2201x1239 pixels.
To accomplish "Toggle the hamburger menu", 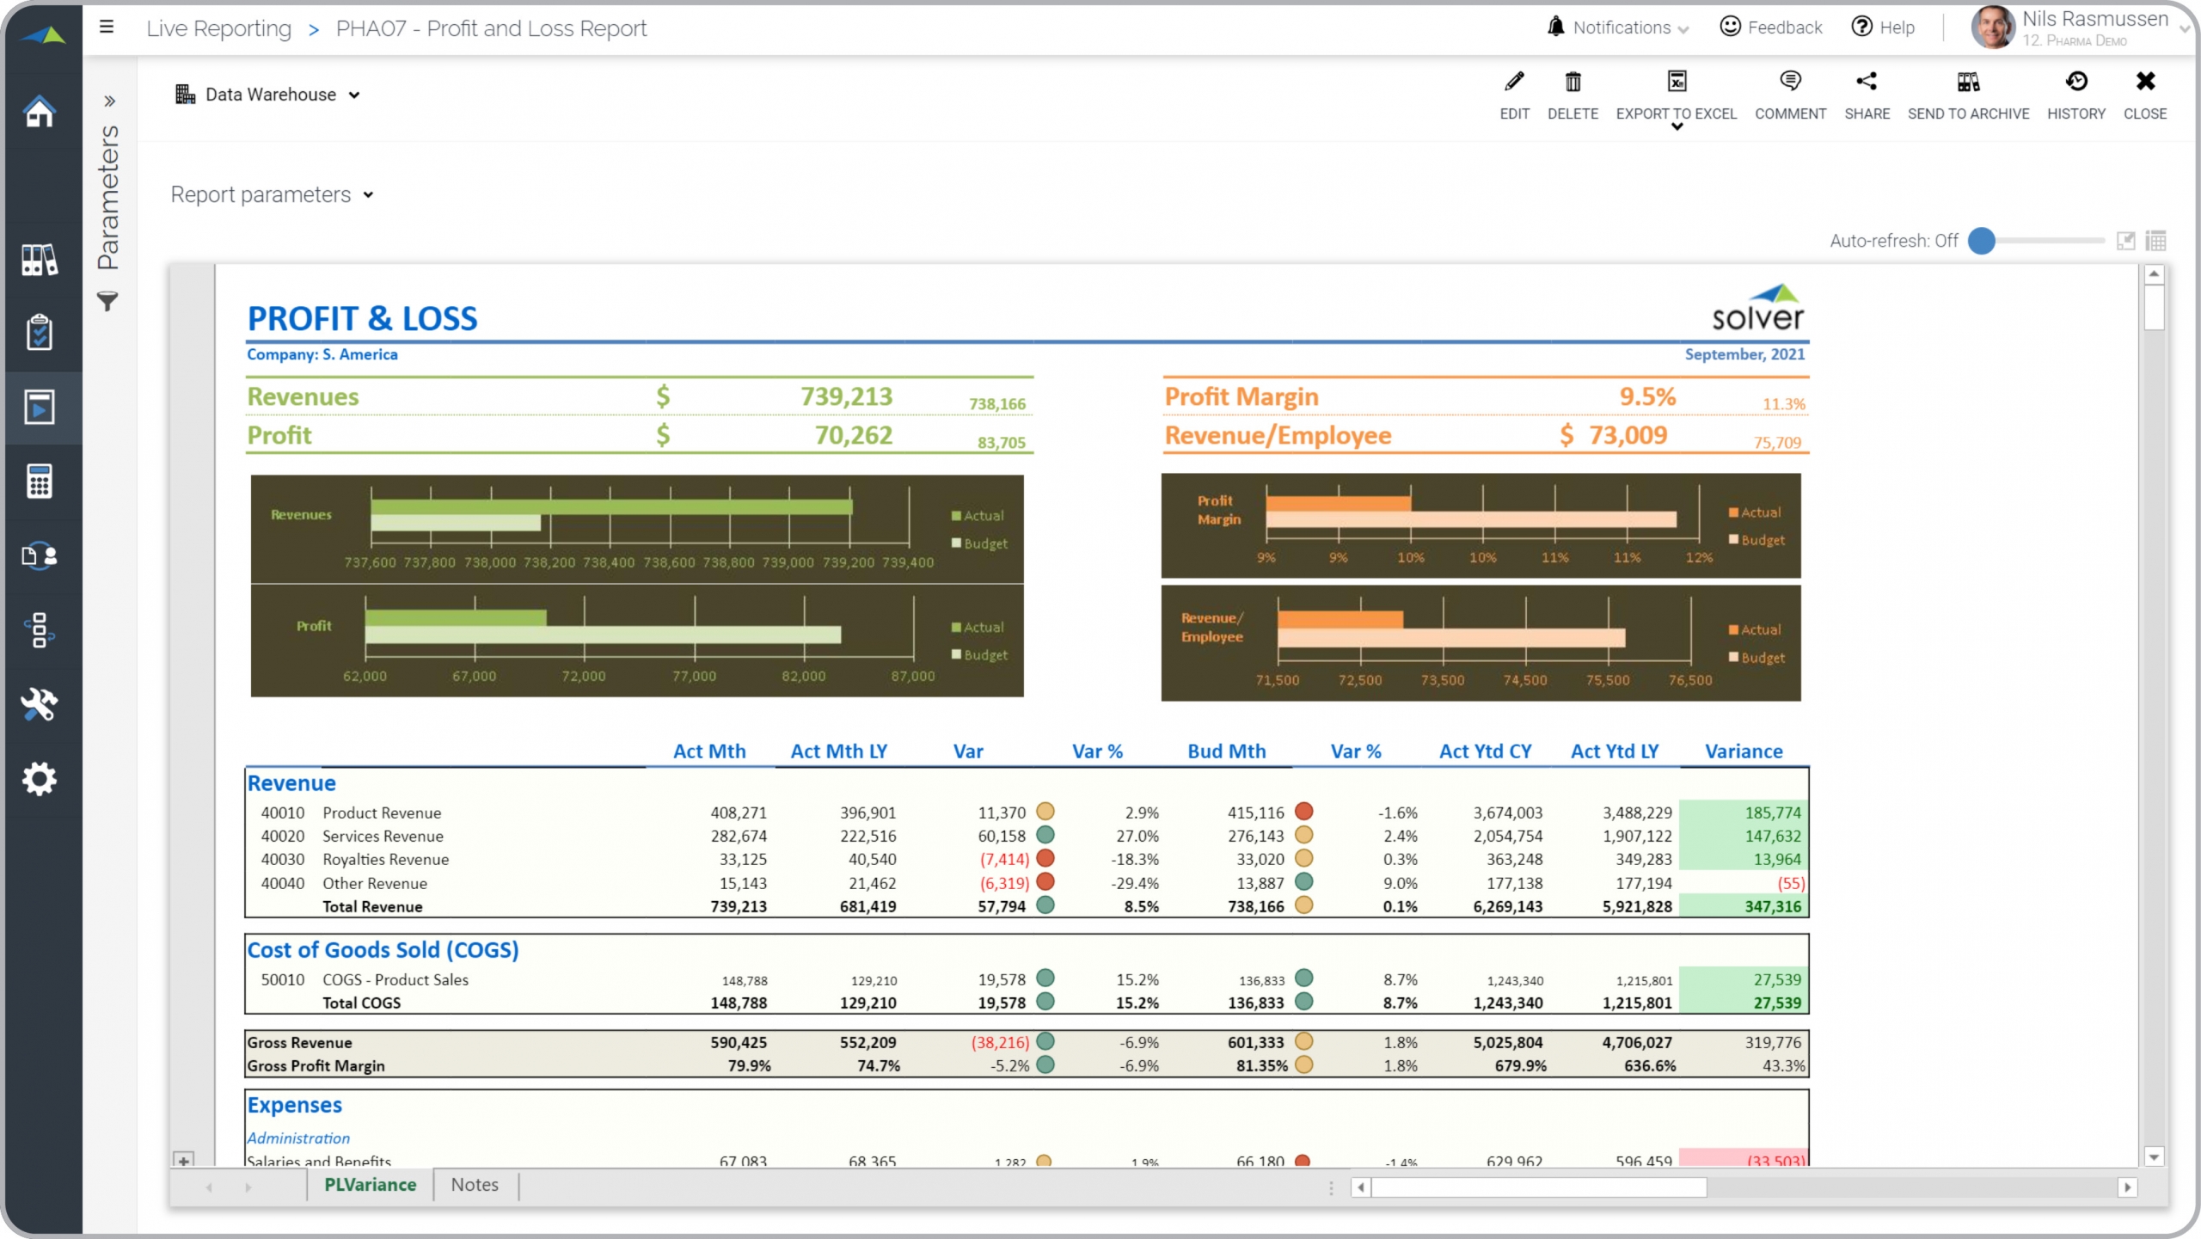I will tap(107, 27).
